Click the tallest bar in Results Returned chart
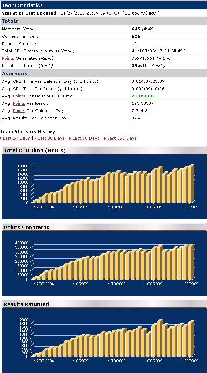This screenshot has height=373, width=207. 159,338
